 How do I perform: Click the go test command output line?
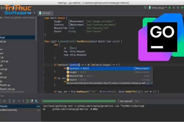[94, 106]
